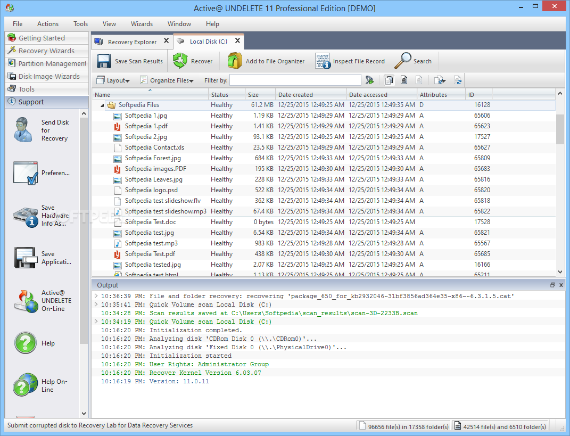Close the Output panel
This screenshot has width=570, height=436.
[x=561, y=285]
